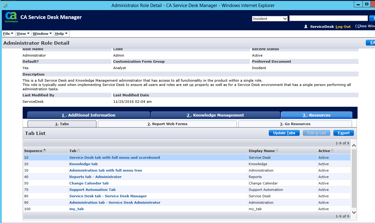Image resolution: width=375 pixels, height=223 pixels.
Task: Click the CA Technologies logo
Action: pos(11,17)
